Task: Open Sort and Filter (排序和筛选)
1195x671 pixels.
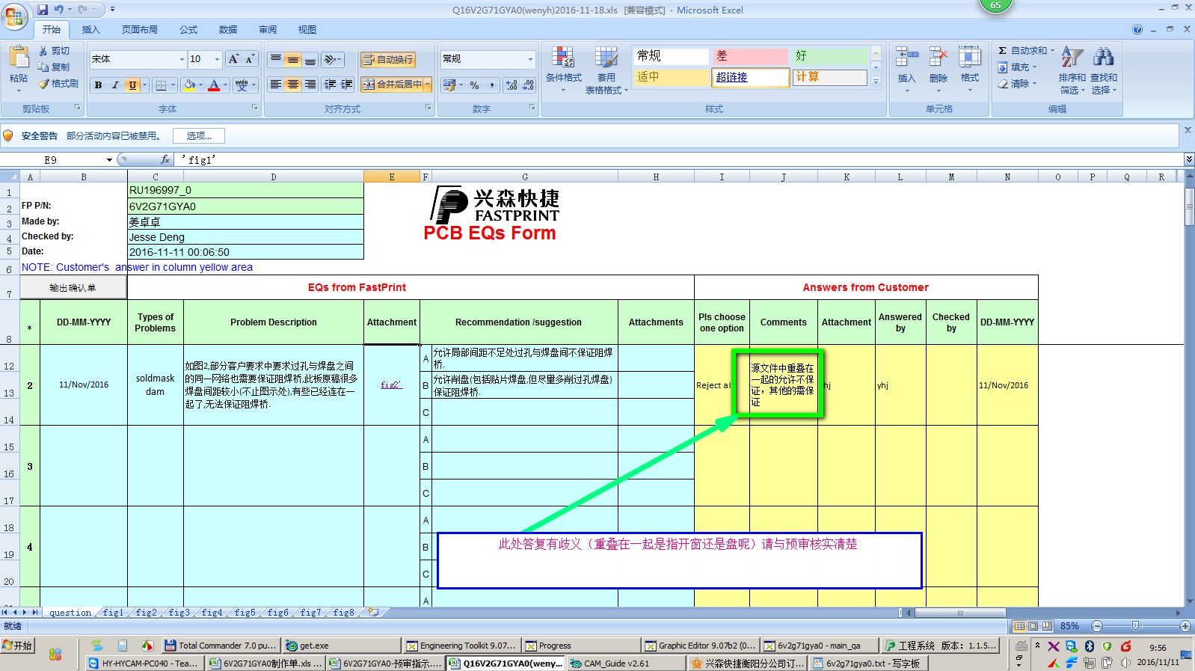Action: coord(1072,70)
